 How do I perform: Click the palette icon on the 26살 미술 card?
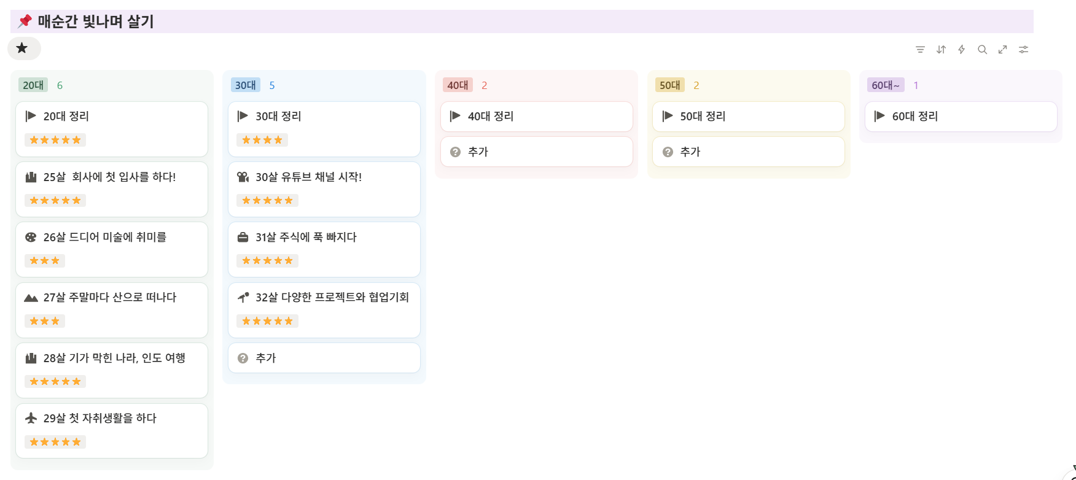coord(30,237)
